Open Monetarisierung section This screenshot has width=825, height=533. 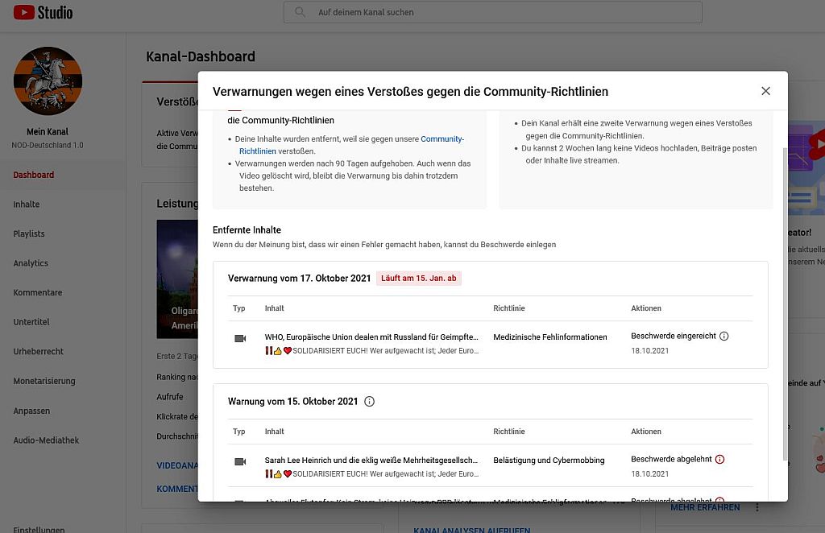click(x=44, y=381)
